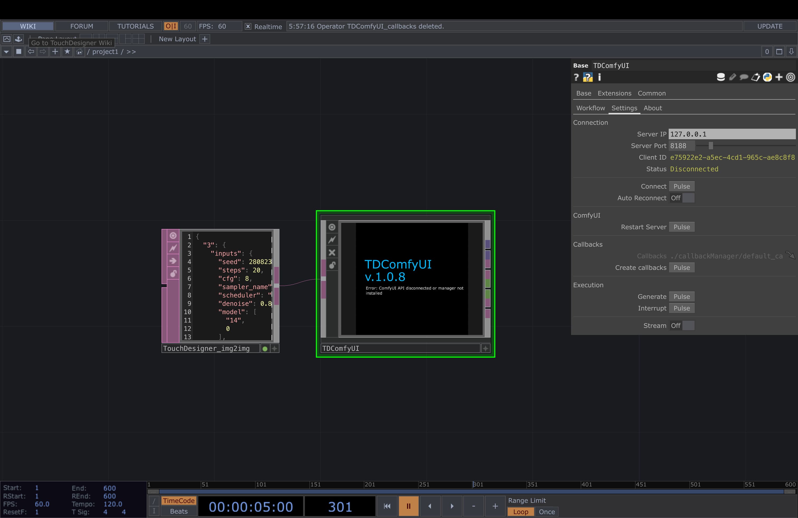Switch to the Workflow parameter tab
This screenshot has height=518, width=798.
pos(591,108)
